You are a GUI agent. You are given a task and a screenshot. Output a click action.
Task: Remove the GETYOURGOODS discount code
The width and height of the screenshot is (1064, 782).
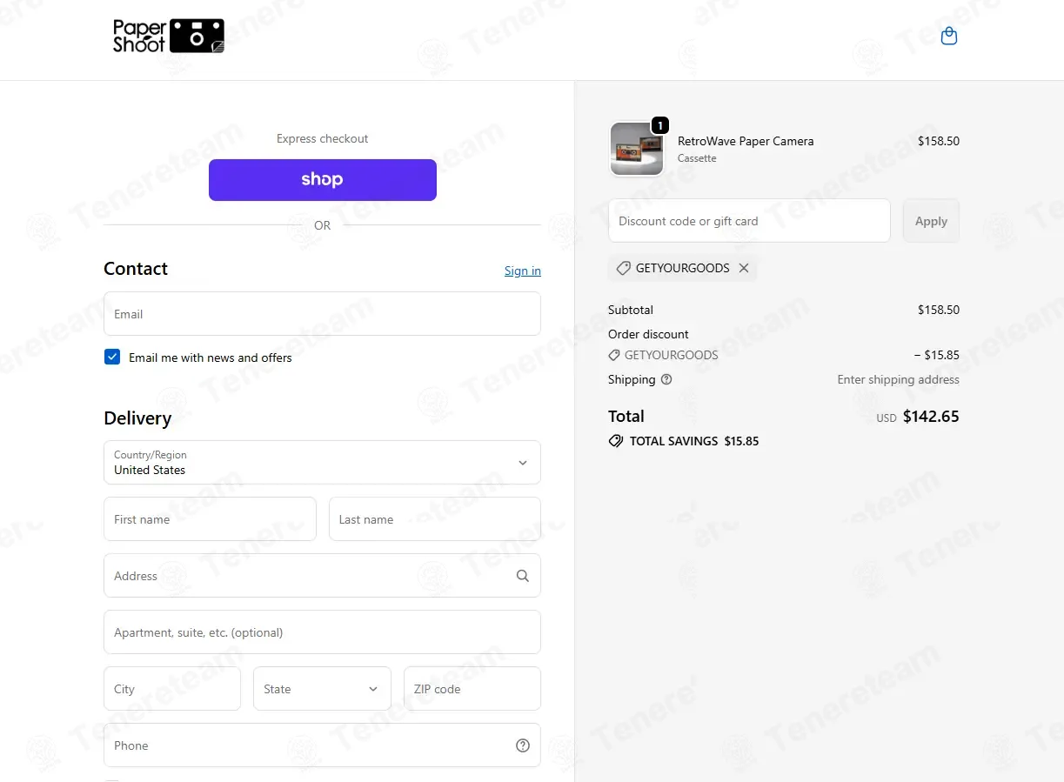click(744, 268)
